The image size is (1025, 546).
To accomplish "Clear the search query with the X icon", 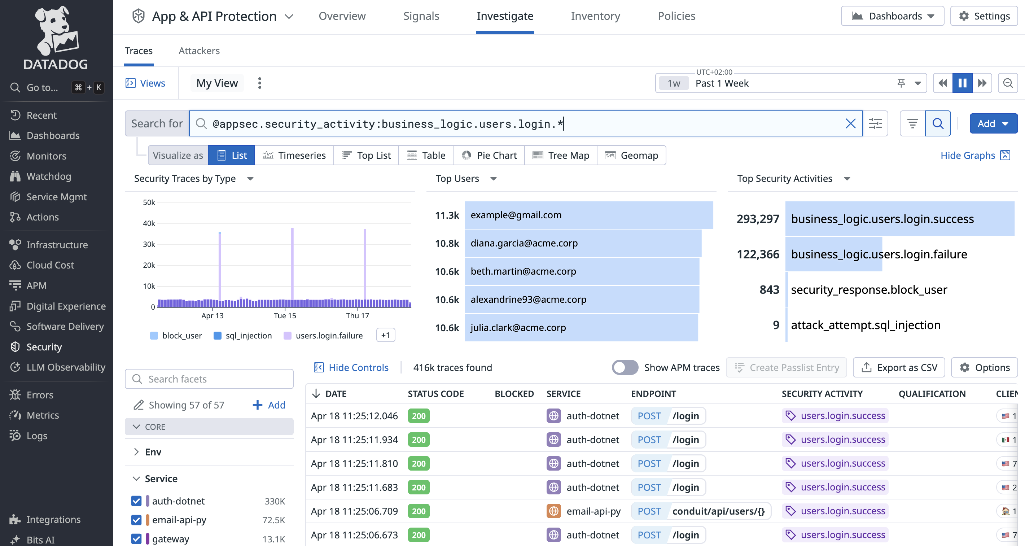I will (x=850, y=124).
